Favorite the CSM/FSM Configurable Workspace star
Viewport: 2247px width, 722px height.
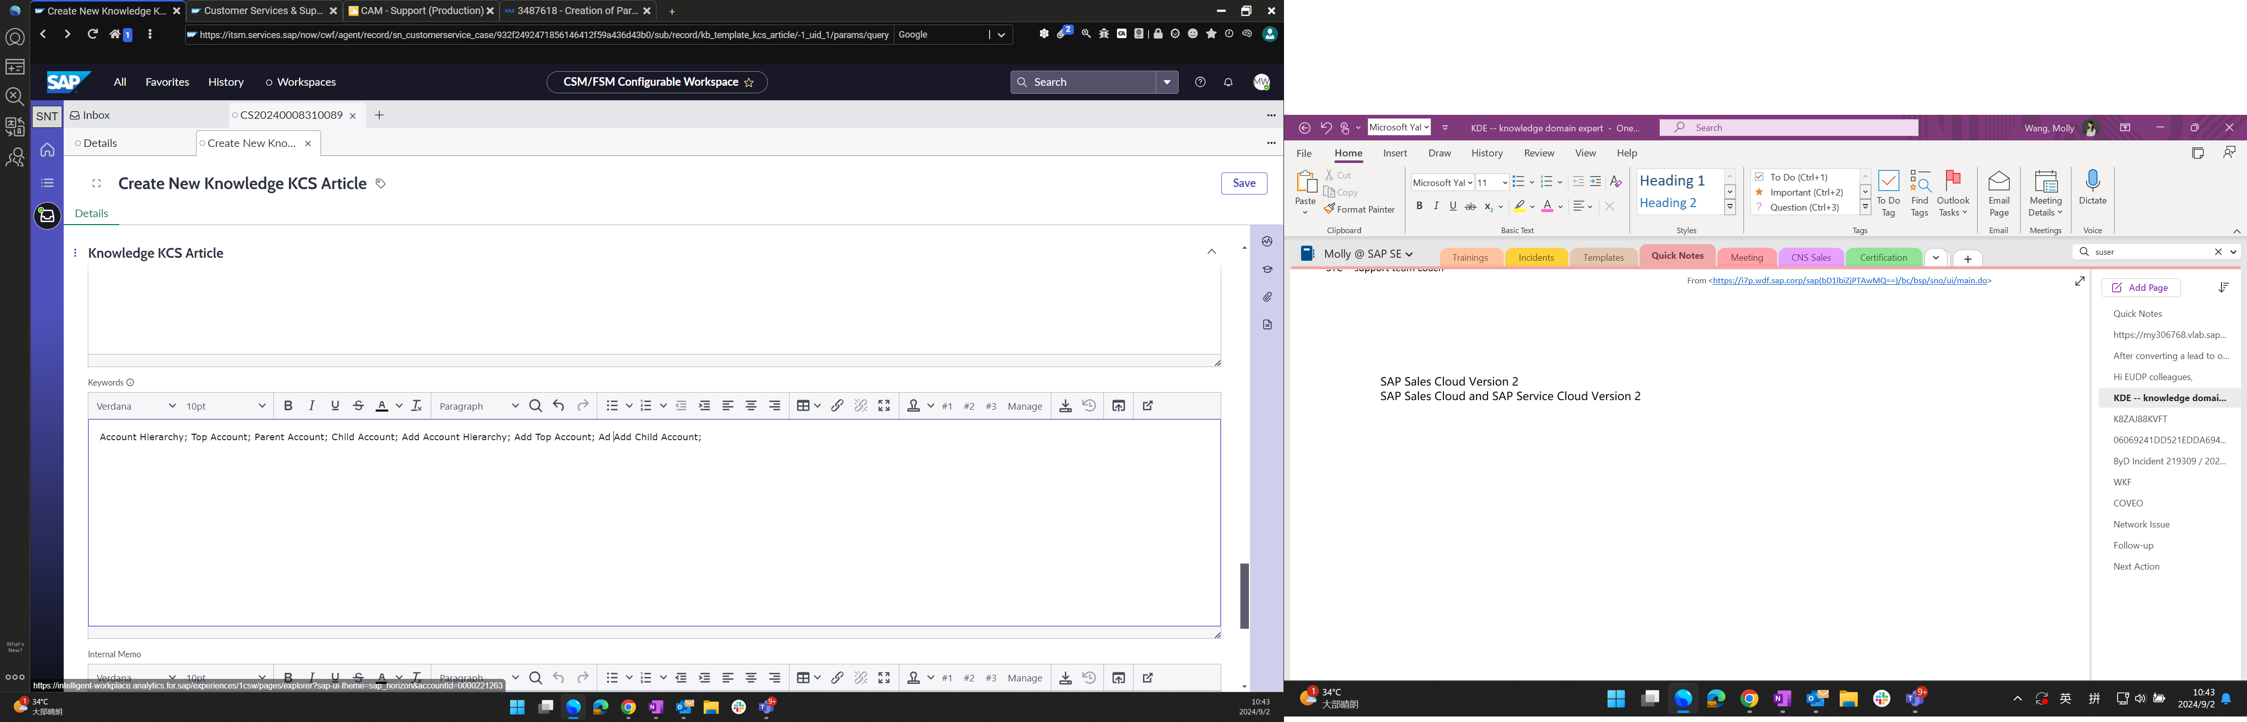(748, 82)
